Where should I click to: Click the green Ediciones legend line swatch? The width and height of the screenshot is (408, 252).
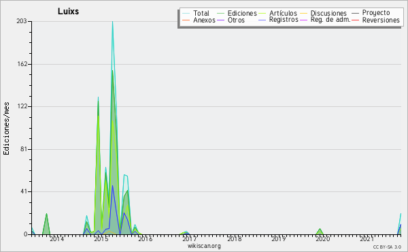coord(220,14)
